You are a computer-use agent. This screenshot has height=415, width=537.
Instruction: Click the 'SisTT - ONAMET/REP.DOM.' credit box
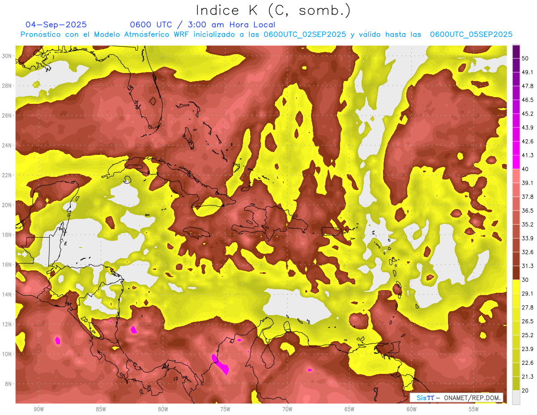tap(456, 398)
